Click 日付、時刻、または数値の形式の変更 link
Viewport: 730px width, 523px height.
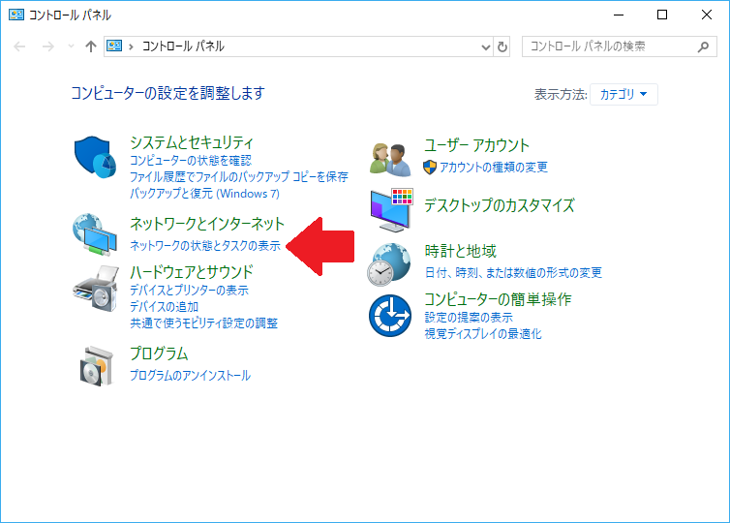(x=513, y=272)
